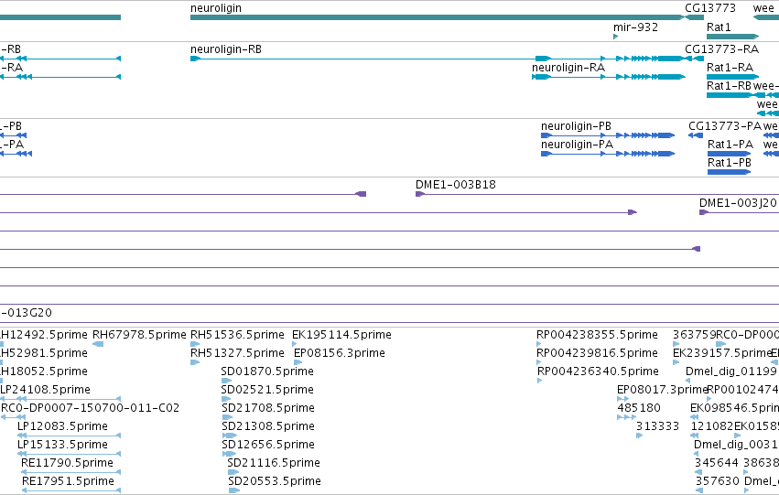Select EK195114.5prime EST label

click(x=341, y=335)
